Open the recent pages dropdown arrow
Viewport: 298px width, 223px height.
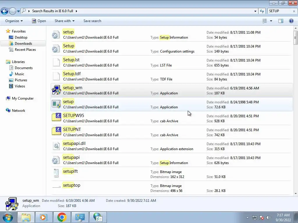[x=18, y=11]
